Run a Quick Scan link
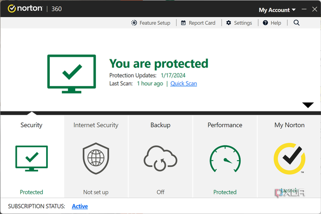Screen dimensions: 321x214 pyautogui.click(x=184, y=83)
